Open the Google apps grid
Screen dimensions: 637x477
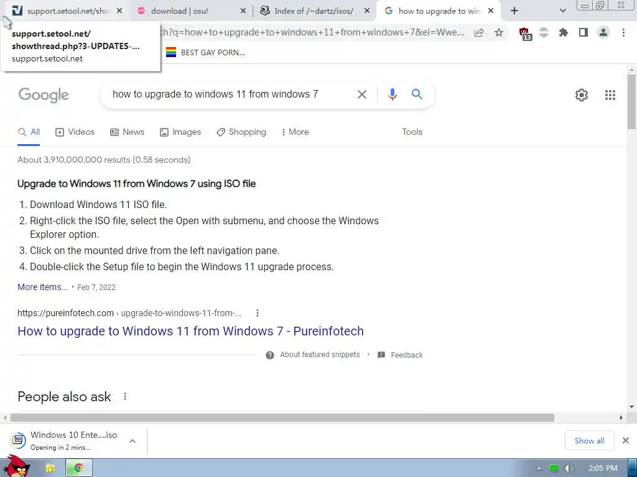point(610,95)
